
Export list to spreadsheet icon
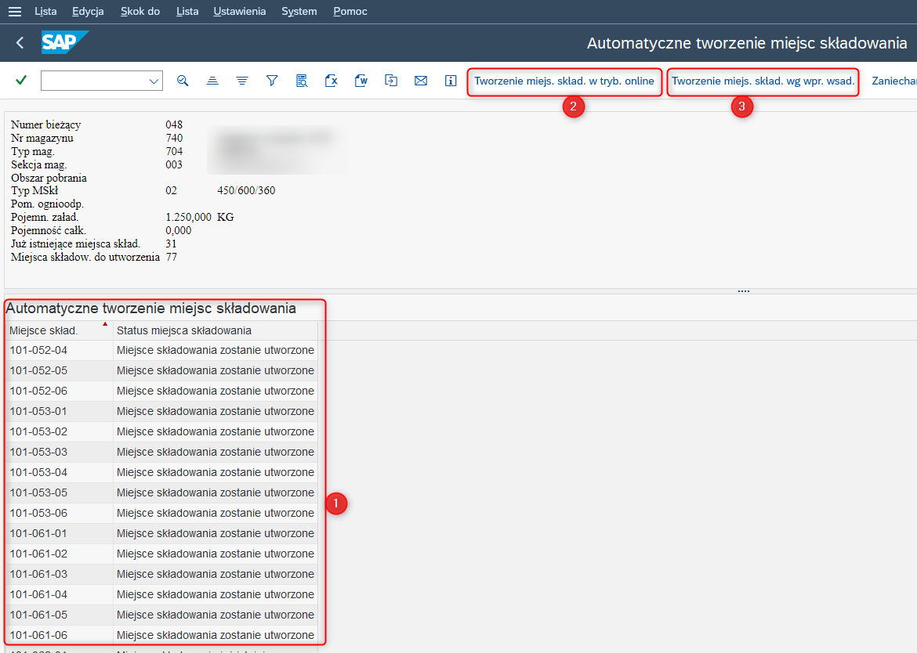tap(332, 81)
